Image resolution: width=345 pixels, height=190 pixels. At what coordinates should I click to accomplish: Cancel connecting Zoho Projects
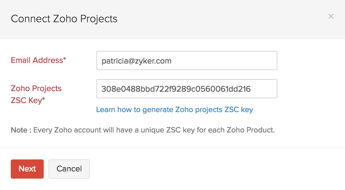[x=69, y=169]
